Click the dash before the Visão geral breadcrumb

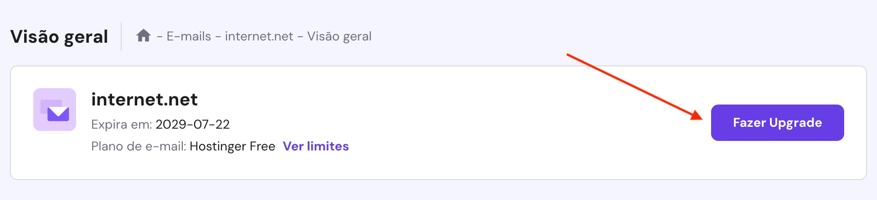(300, 37)
